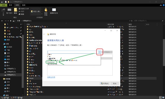This screenshot has height=99, width=165.
Task: Click the 共用(H) share button
Action: pyautogui.click(x=105, y=84)
